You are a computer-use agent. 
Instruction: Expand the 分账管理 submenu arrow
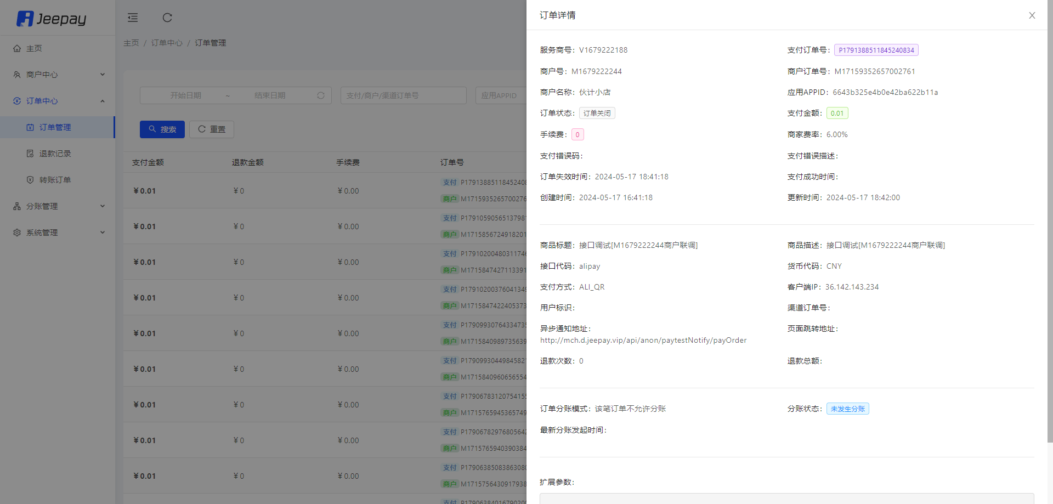(x=103, y=206)
